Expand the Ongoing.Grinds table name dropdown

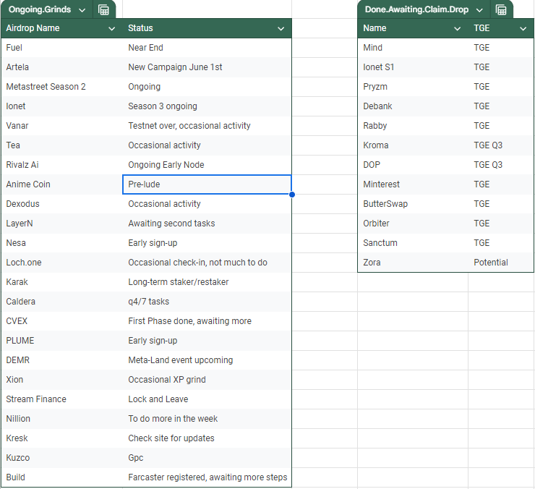82,10
